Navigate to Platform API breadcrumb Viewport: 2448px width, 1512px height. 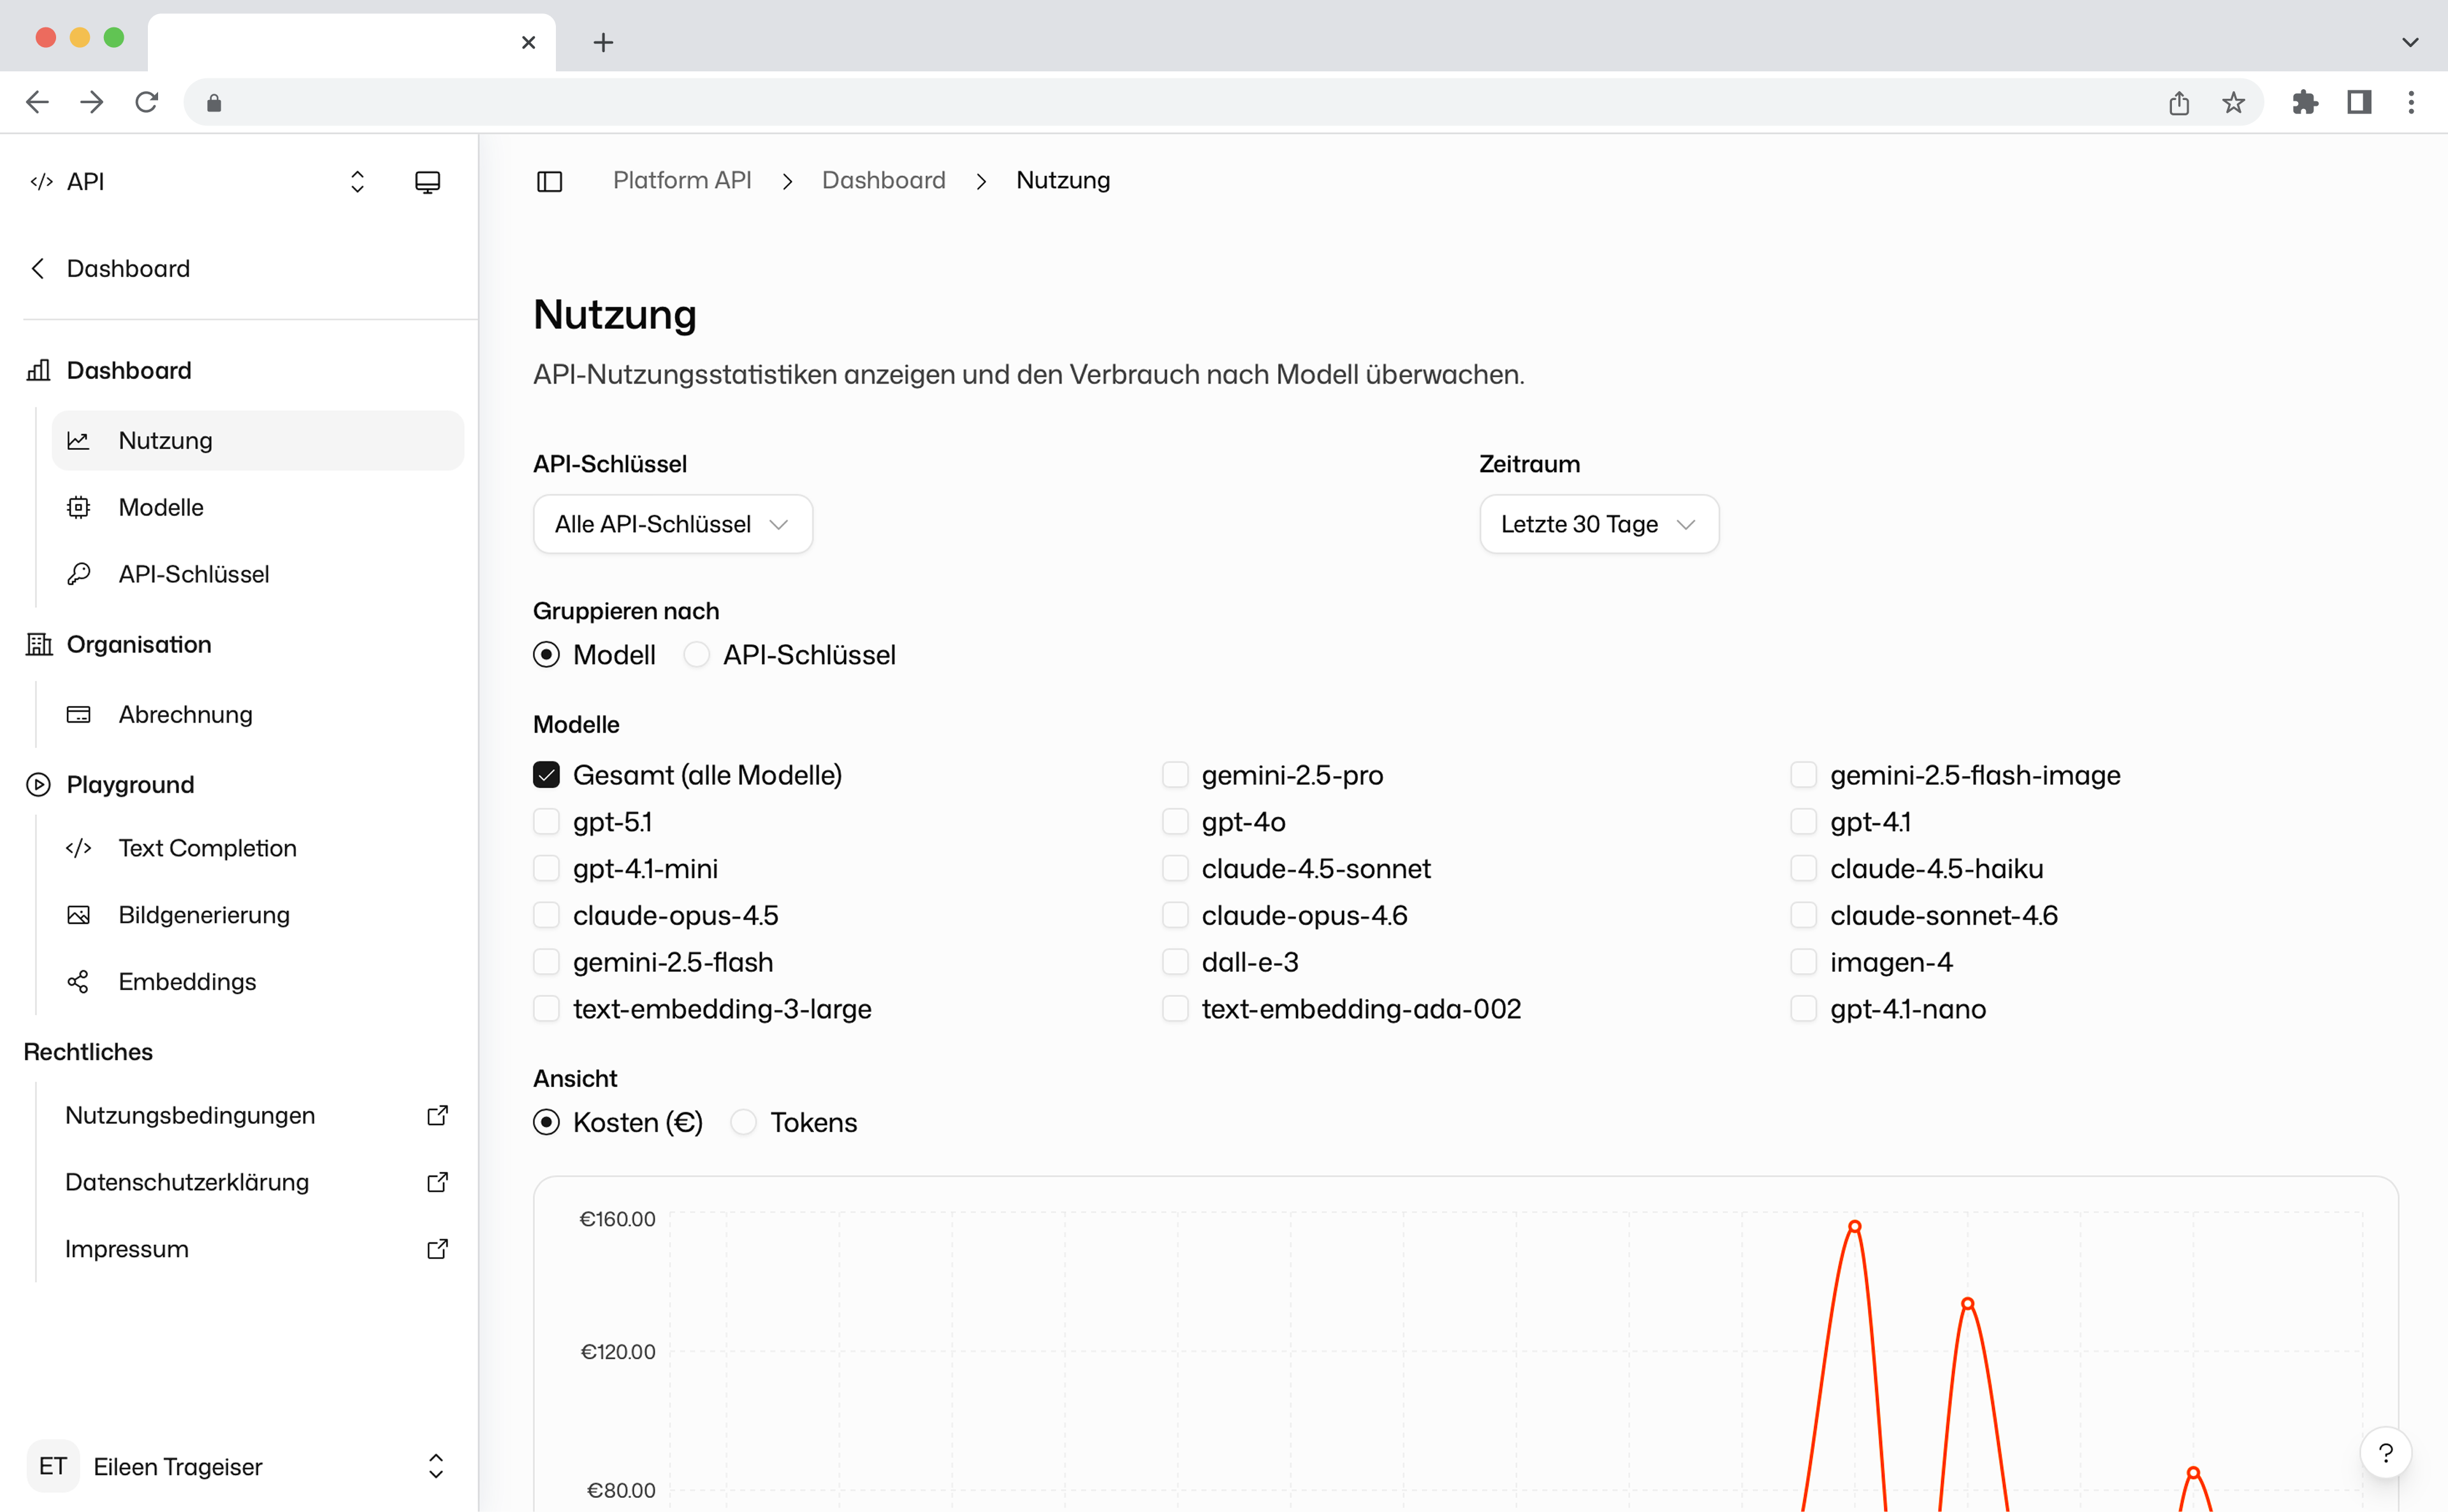point(681,181)
